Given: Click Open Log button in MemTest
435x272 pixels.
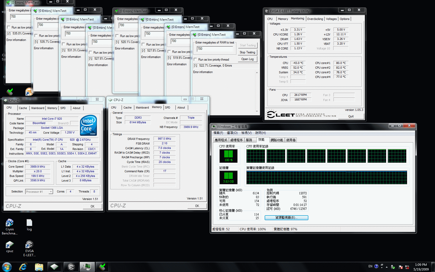Looking at the screenshot, I should pyautogui.click(x=248, y=59).
